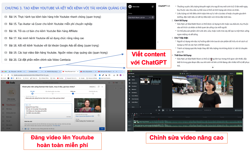Open Voice Narration in Camtasia
This screenshot has height=152, width=252.
(x=132, y=99)
